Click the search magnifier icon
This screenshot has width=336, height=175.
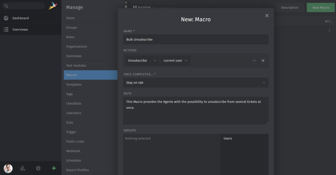[x=6, y=6]
